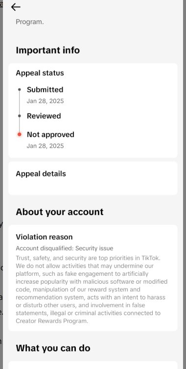Viewport: 186px width, 369px height.
Task: Click the card below What you can do
Action: [93, 365]
